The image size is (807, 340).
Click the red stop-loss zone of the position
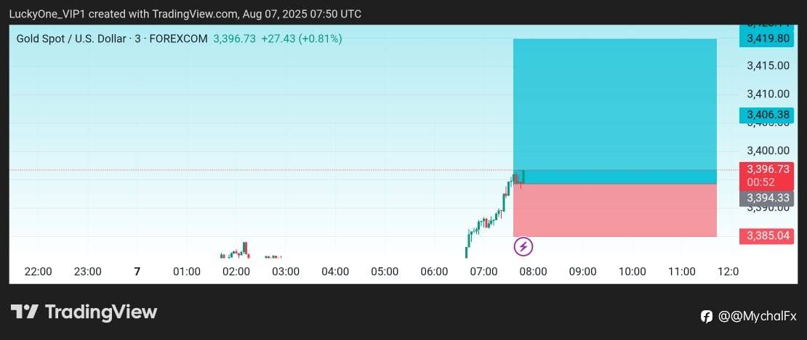(x=614, y=211)
